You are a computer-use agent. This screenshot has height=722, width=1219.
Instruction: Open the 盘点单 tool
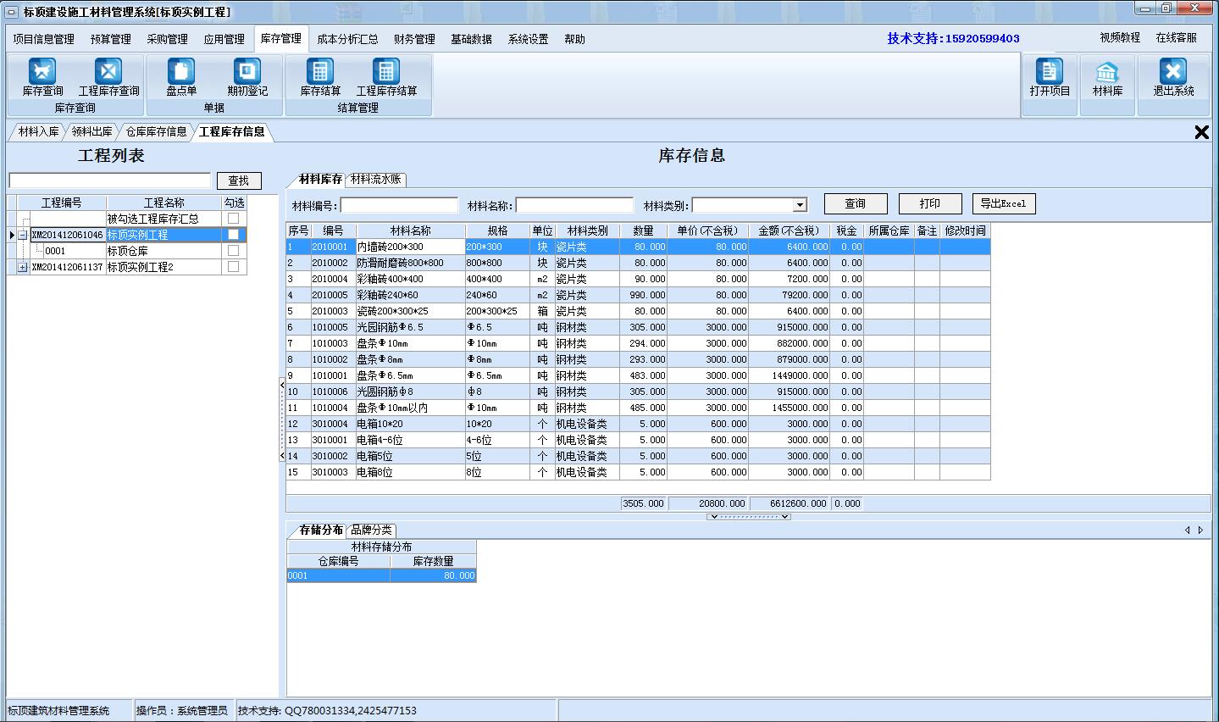(180, 82)
